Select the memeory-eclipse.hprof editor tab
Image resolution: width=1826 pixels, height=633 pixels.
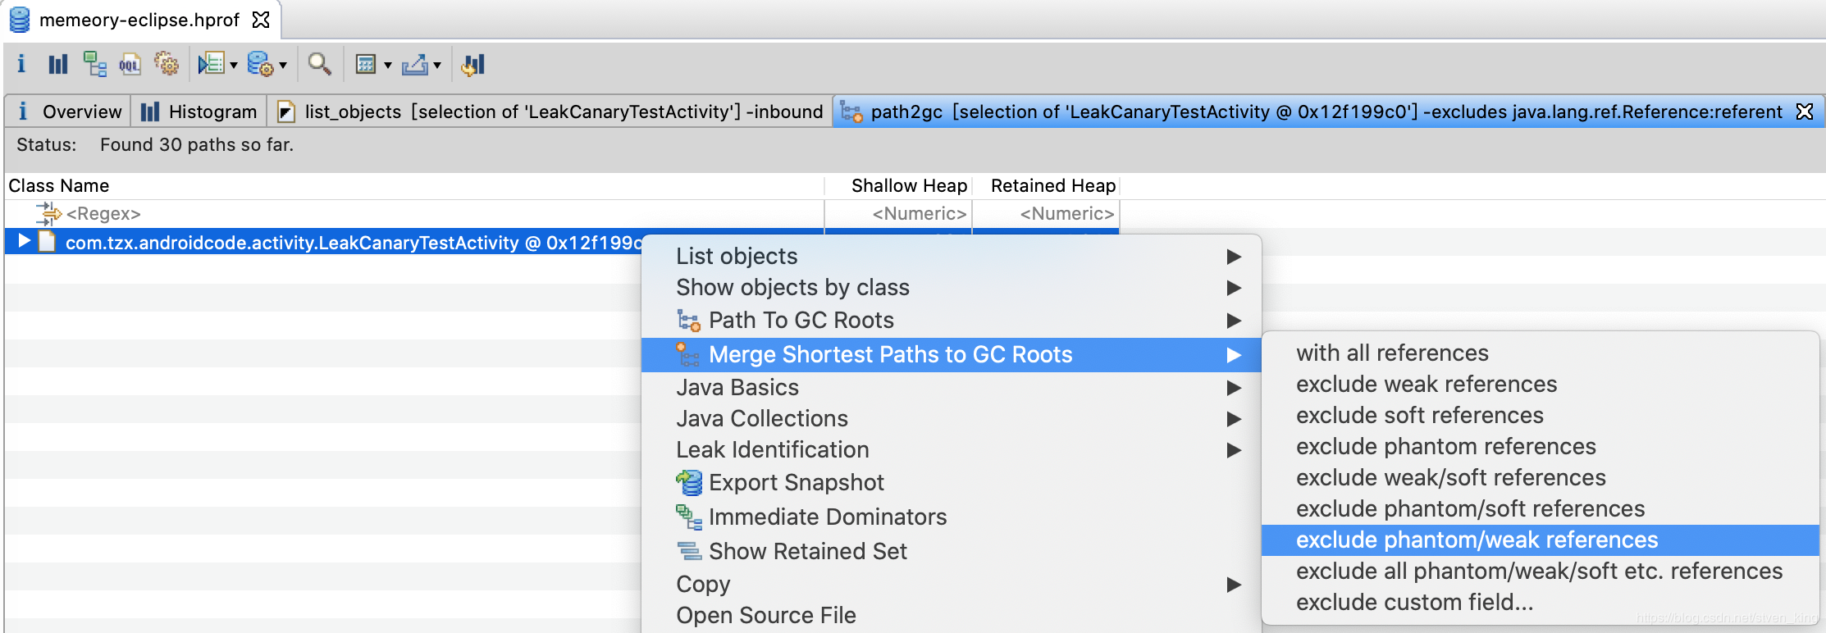(x=139, y=20)
